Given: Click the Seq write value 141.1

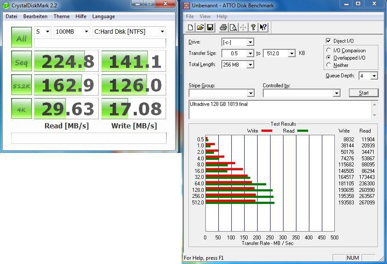Looking at the screenshot, I should [134, 61].
